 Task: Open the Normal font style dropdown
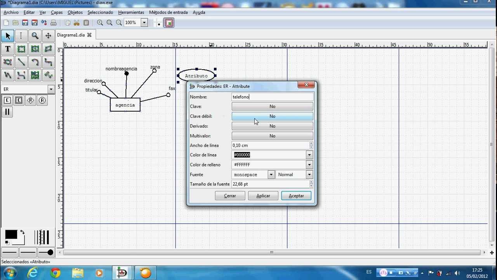(x=309, y=175)
